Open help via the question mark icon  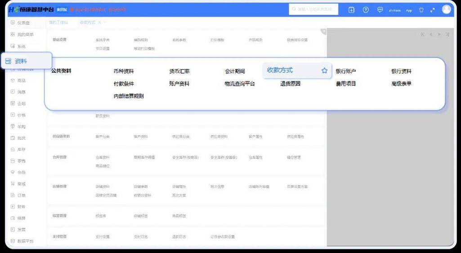(366, 10)
